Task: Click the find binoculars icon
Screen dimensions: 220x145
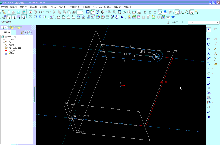Action: pos(74,12)
